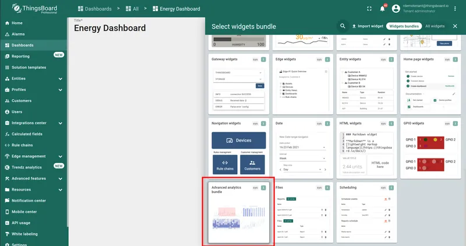
Task: Open the Home sidebar item
Action: pos(34,23)
